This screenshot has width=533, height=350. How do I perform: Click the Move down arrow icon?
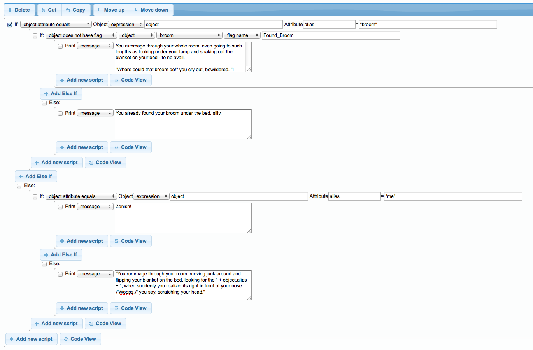click(x=136, y=10)
